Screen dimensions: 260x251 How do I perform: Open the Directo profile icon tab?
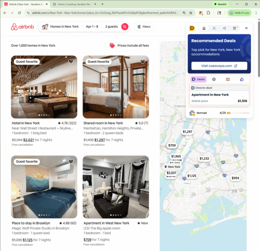pos(214,28)
